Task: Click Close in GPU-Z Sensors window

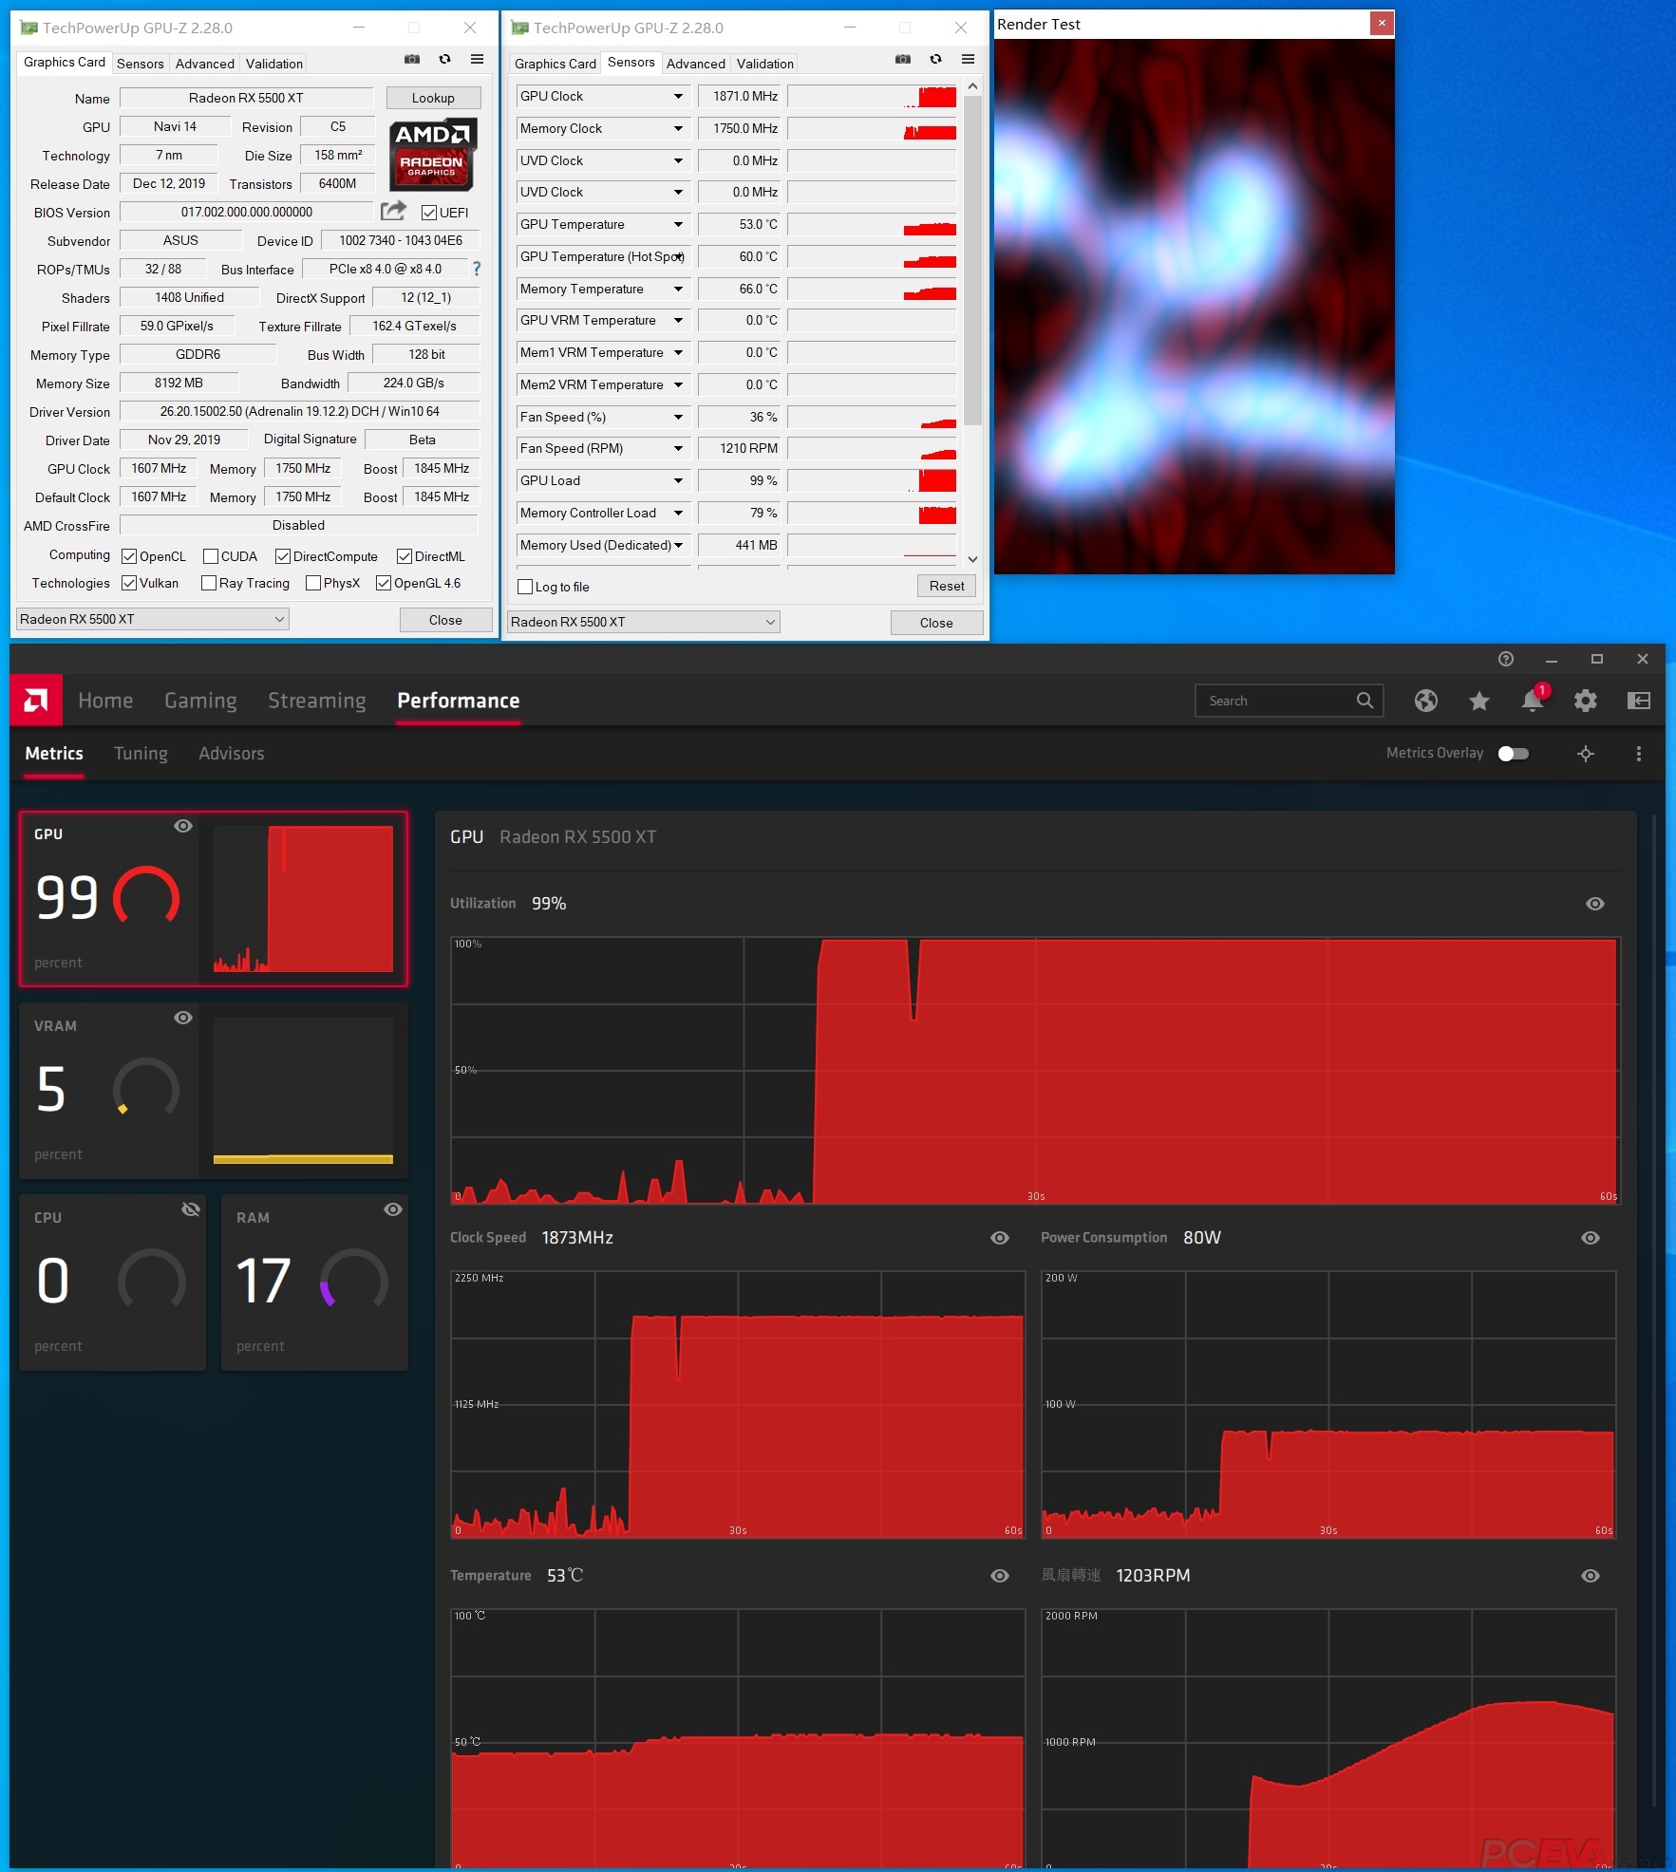Action: (936, 623)
